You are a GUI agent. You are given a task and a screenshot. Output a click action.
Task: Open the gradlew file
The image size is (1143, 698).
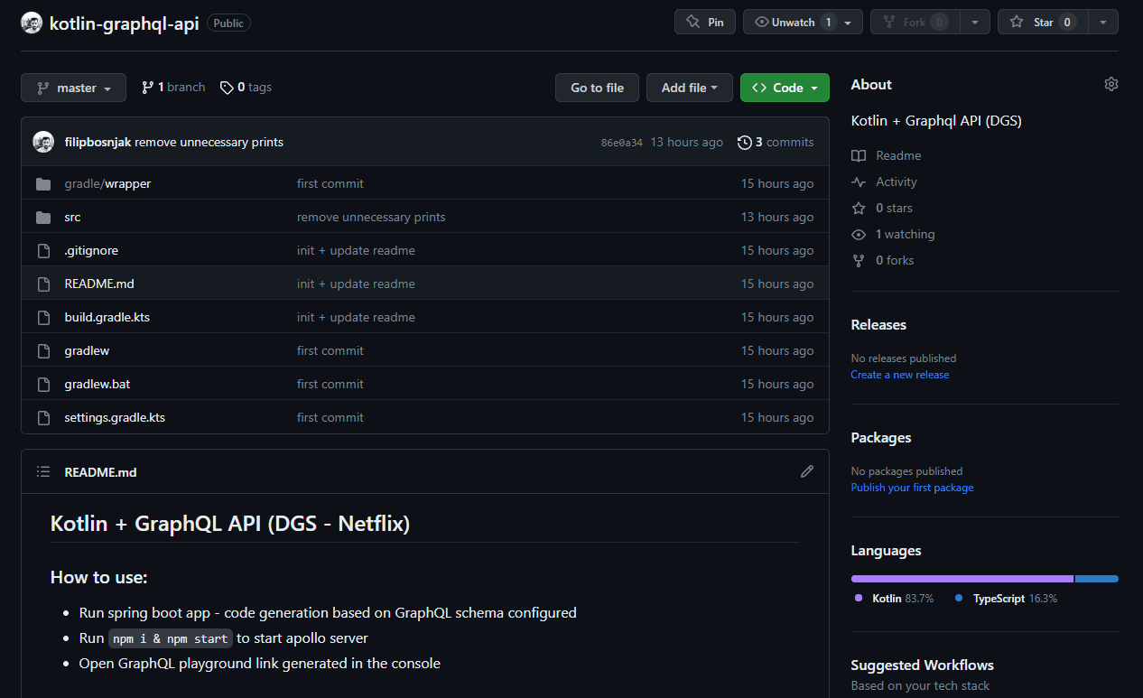pyautogui.click(x=87, y=350)
